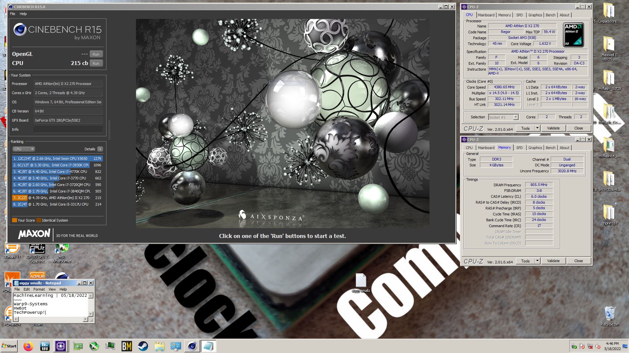Select ranking row Intel Core i5-3317U

pyautogui.click(x=57, y=204)
